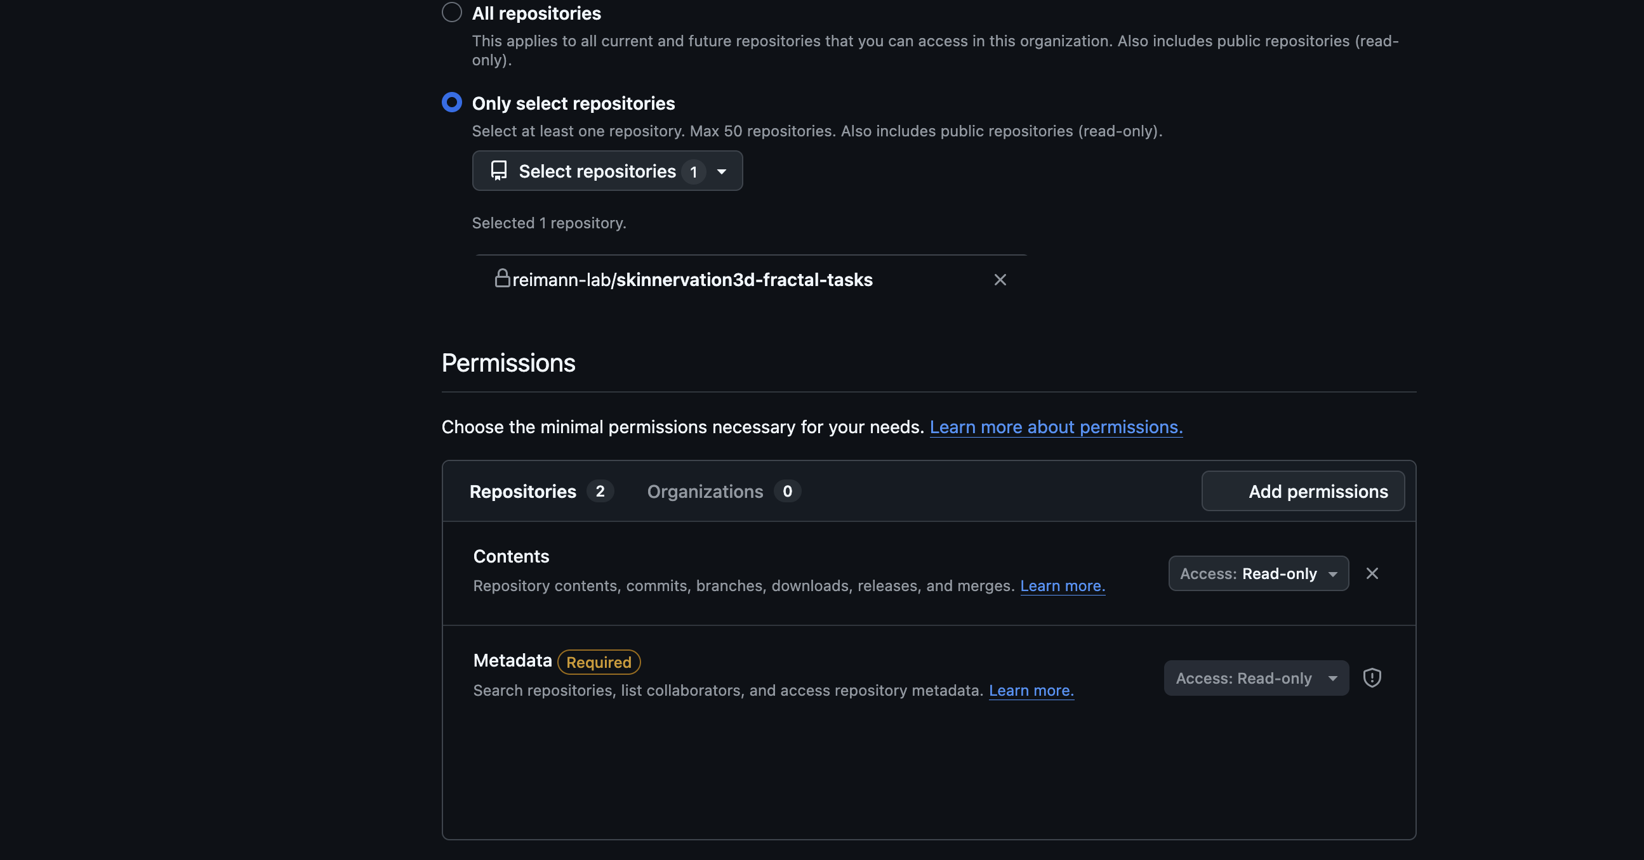Remove the skinnervation3d-fractal-tasks repository
This screenshot has height=860, width=1644.
tap(1000, 279)
